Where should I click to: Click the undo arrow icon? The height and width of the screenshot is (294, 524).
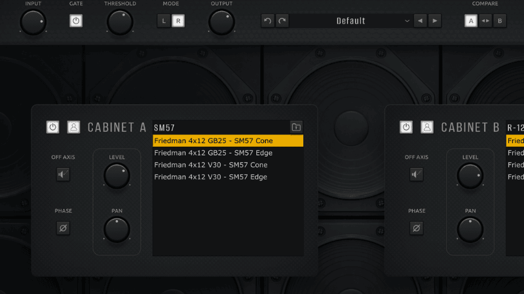267,21
